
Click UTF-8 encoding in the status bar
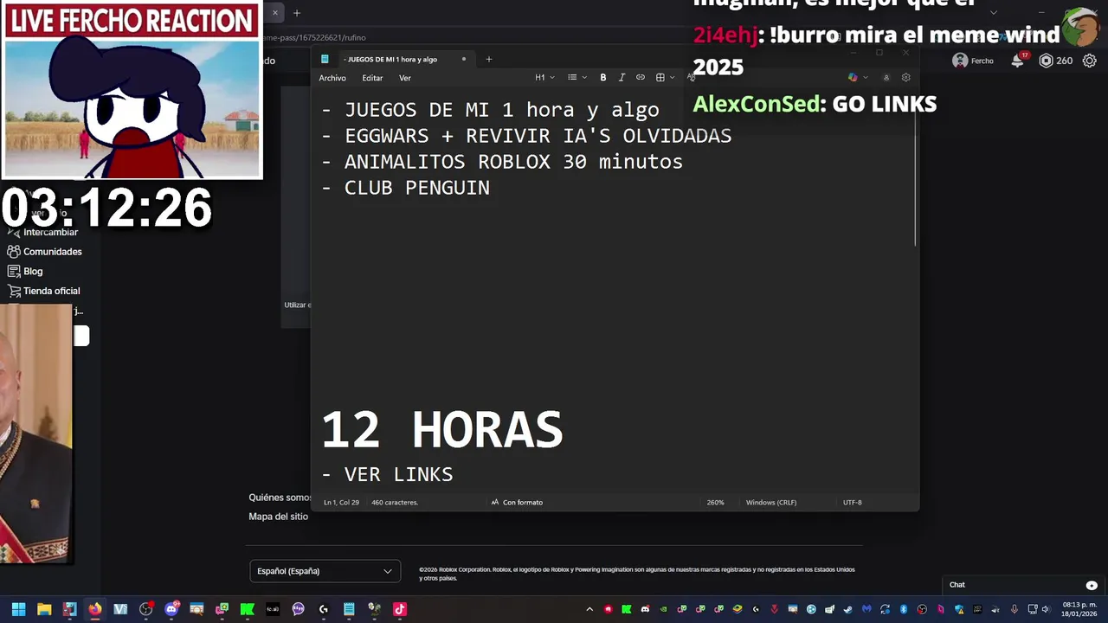pos(853,503)
